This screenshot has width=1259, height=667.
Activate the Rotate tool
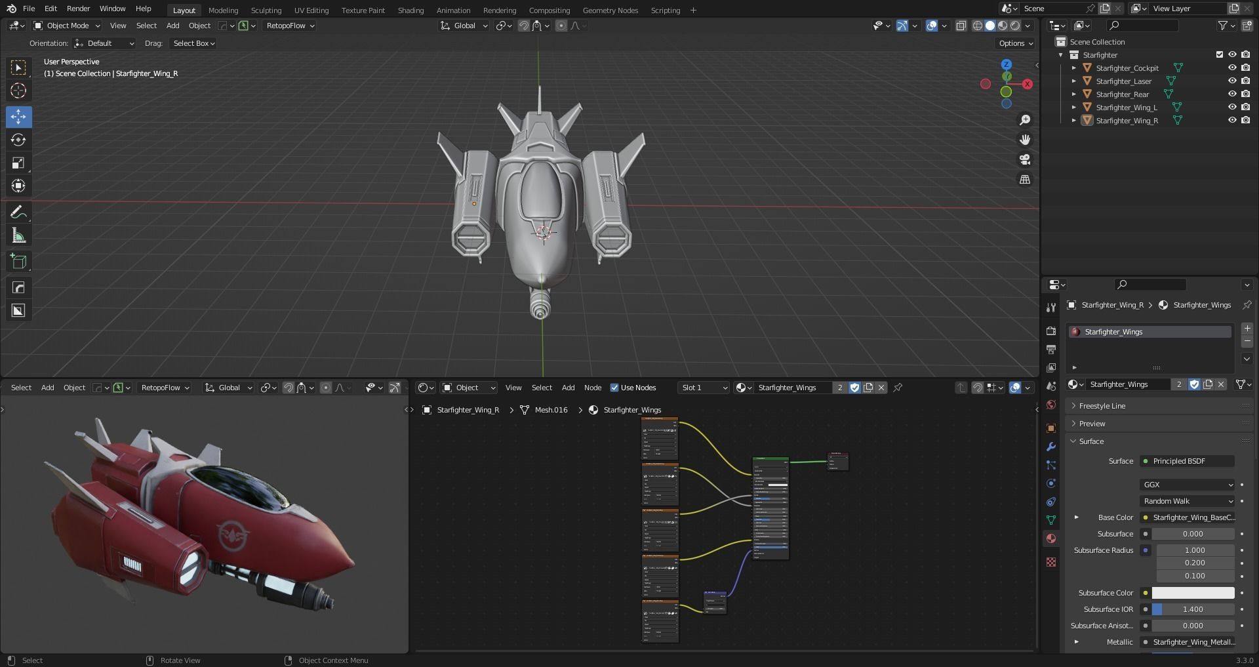click(18, 140)
